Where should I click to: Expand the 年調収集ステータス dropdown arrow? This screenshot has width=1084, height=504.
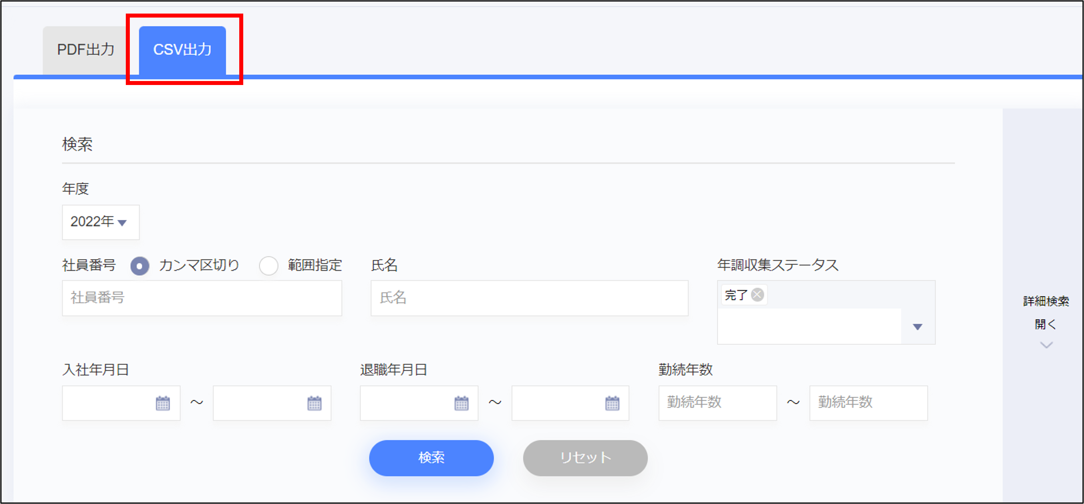(917, 326)
